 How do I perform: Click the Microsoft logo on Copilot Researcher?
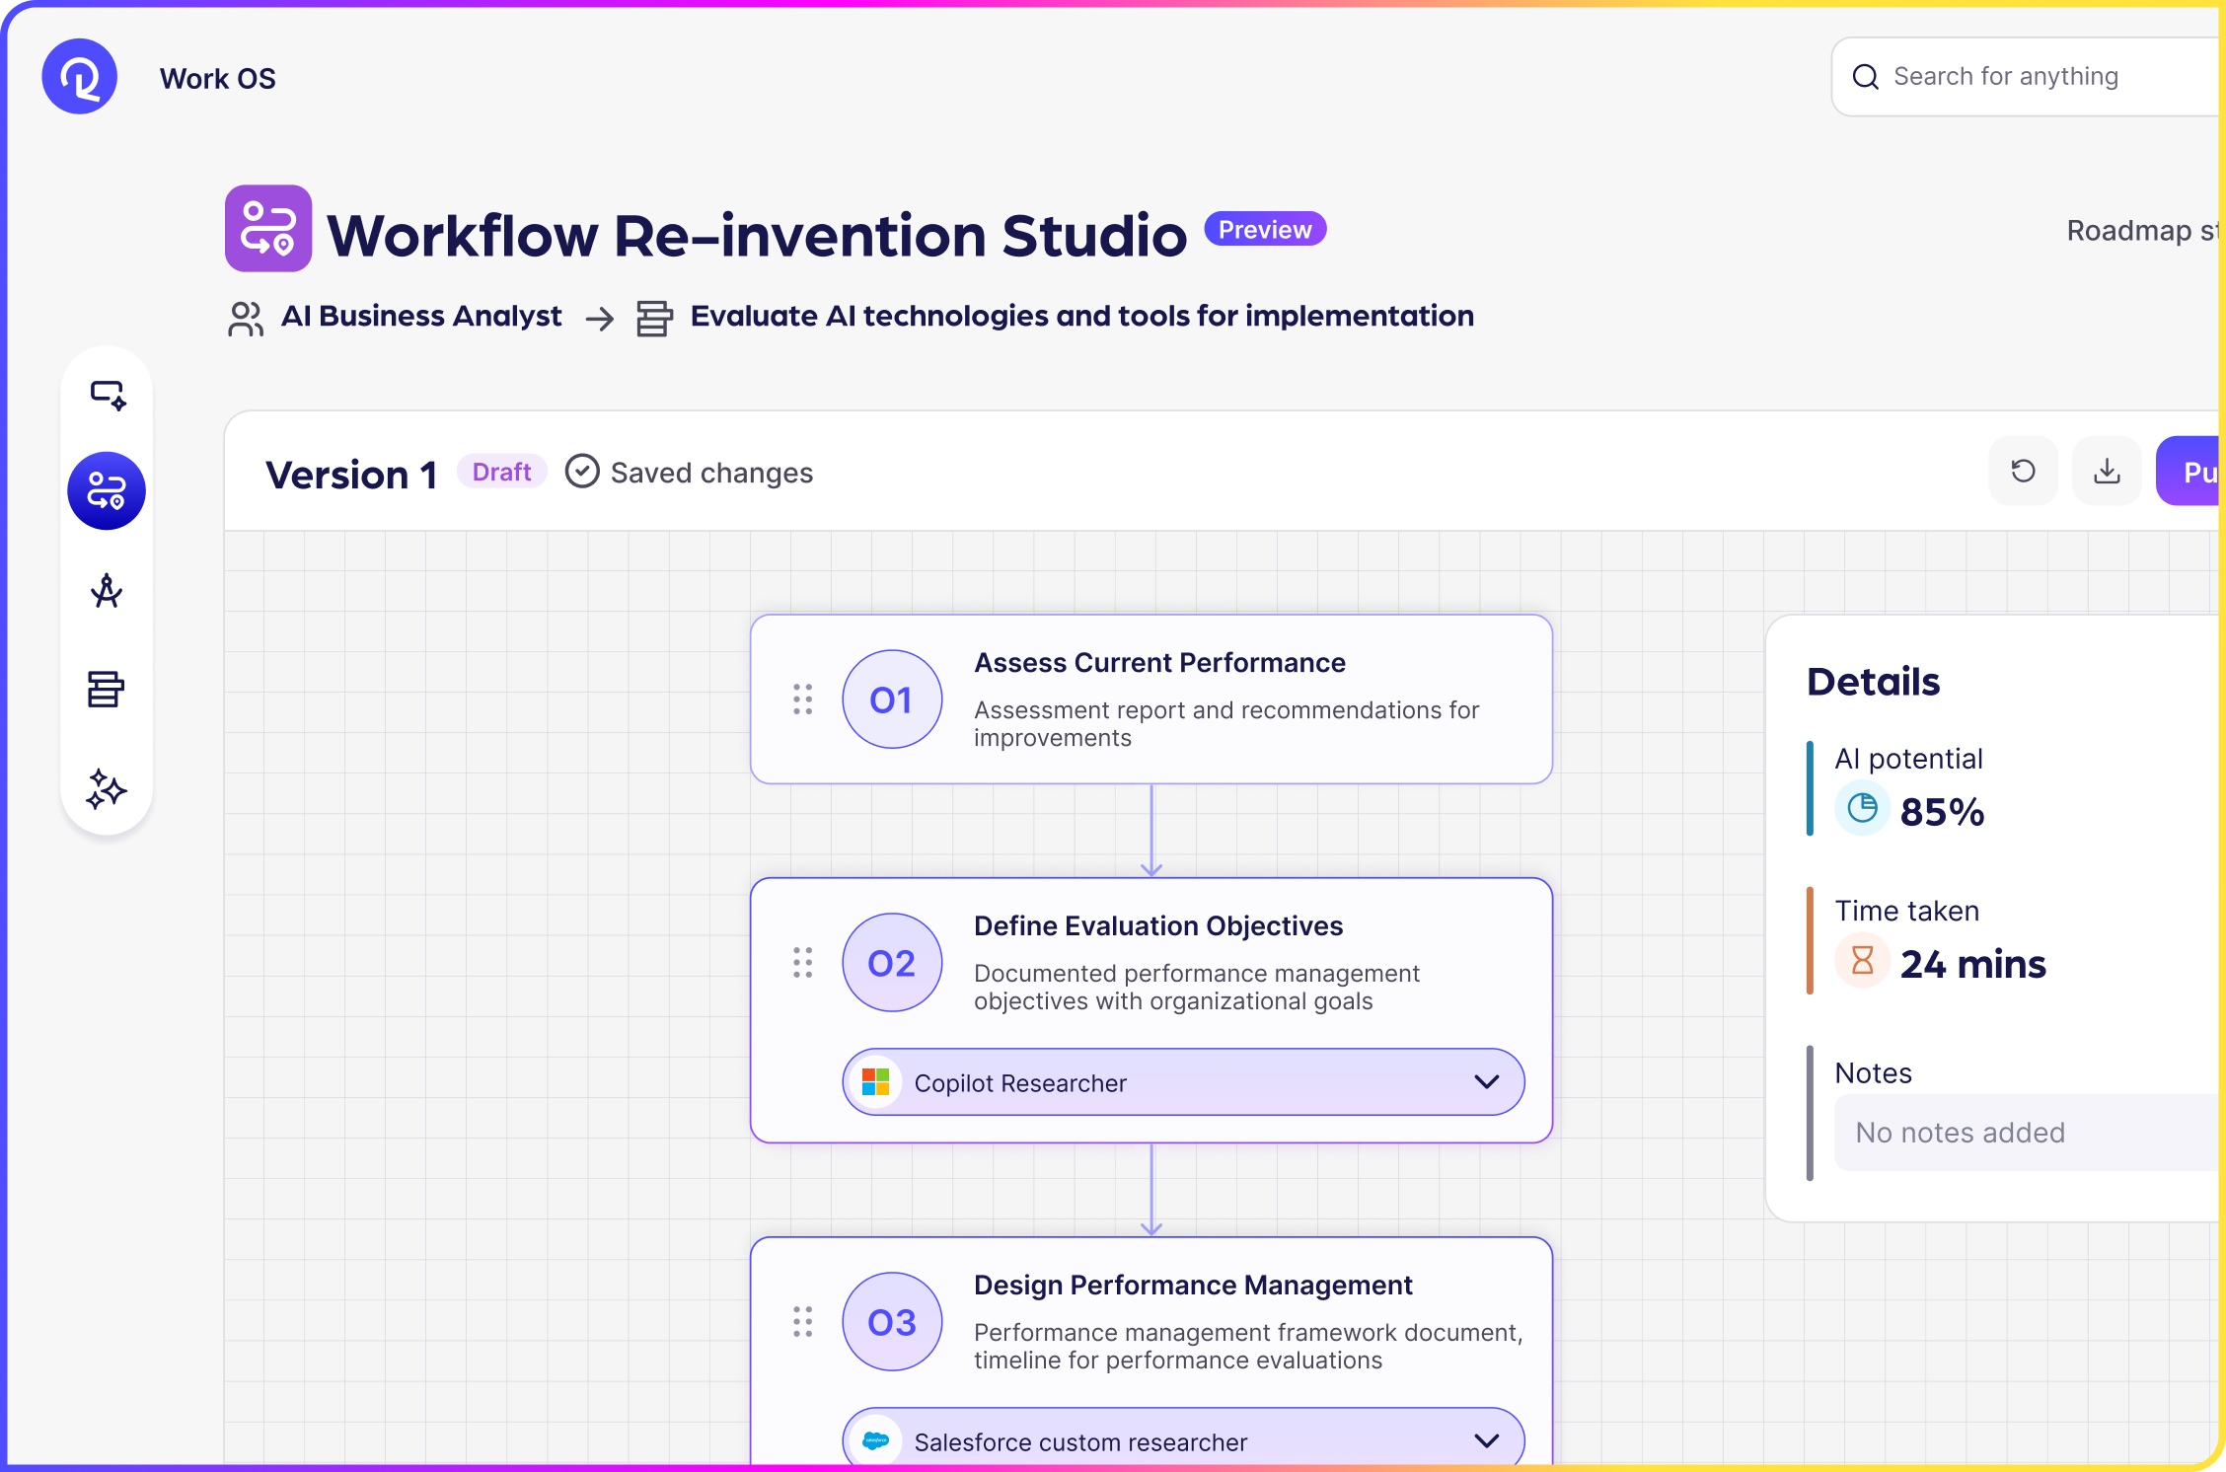click(x=876, y=1081)
